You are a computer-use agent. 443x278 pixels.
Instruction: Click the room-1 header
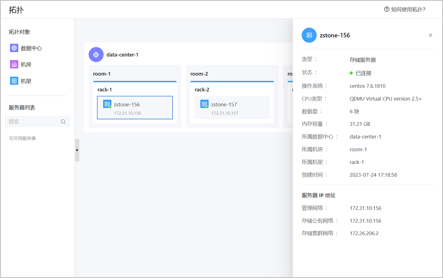[x=102, y=74]
